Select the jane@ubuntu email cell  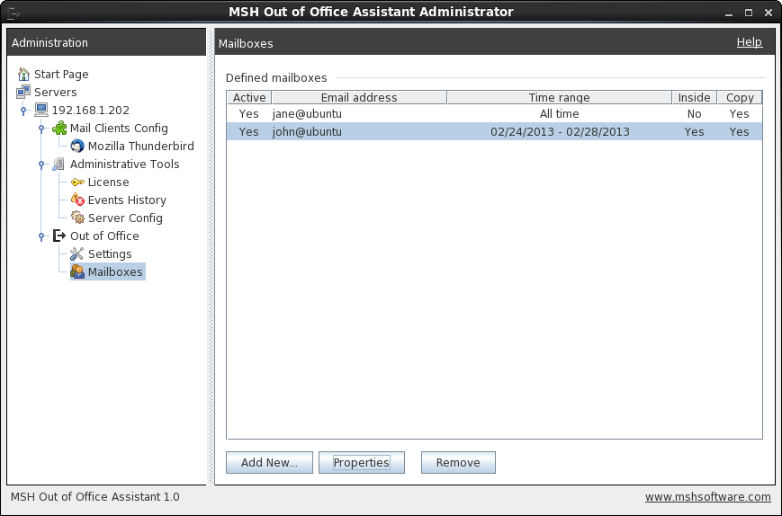pyautogui.click(x=359, y=113)
